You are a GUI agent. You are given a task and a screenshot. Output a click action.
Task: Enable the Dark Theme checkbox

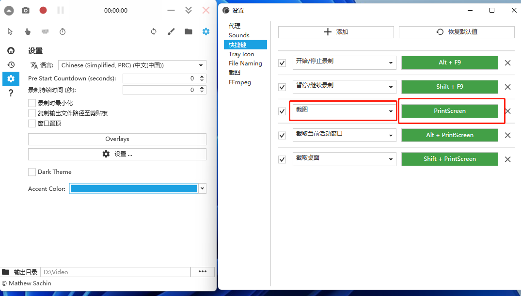[32, 172]
